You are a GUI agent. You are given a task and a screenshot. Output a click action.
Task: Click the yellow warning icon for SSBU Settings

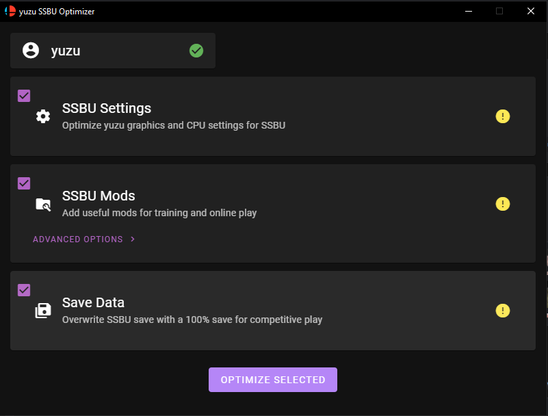pyautogui.click(x=503, y=116)
